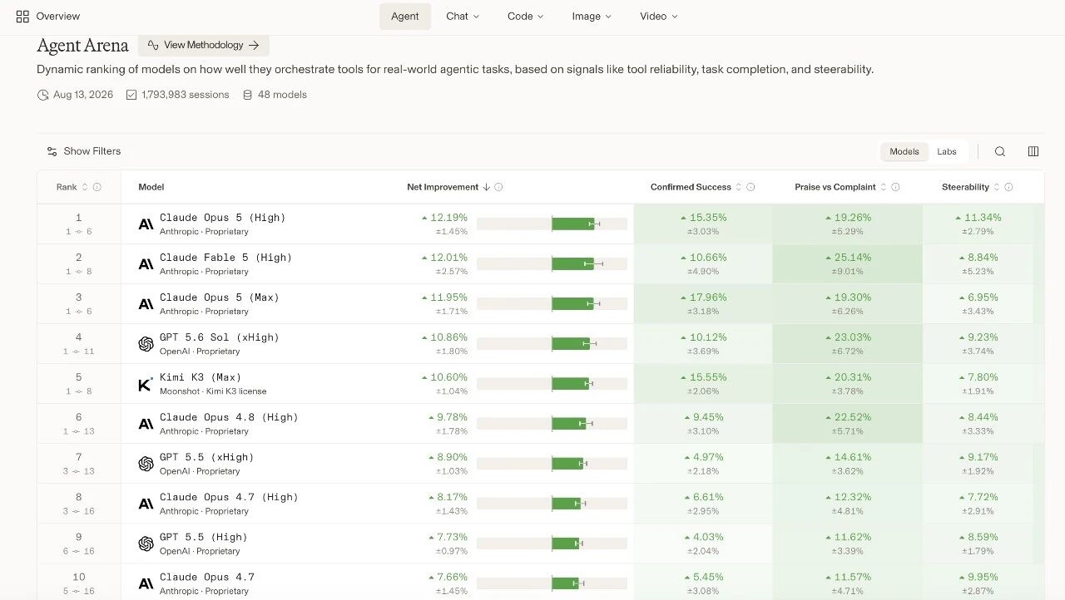Go to the Overview page

[x=58, y=17]
